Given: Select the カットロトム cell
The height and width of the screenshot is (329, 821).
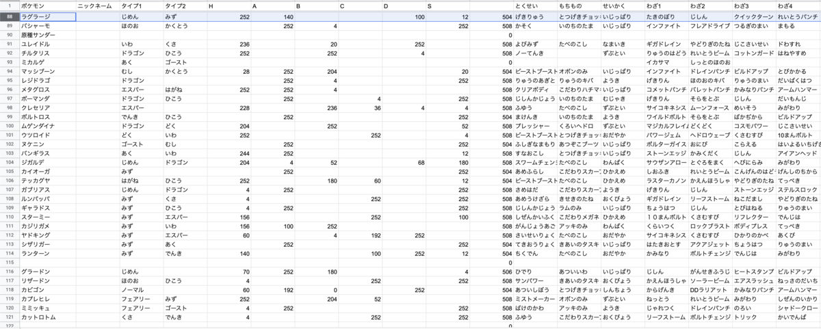Looking at the screenshot, I should pos(47,317).
